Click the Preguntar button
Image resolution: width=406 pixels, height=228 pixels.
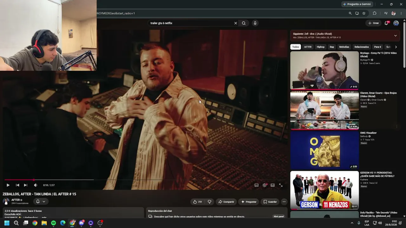pos(249,202)
